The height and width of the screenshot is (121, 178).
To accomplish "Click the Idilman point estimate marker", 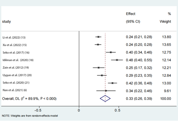I will click(x=117, y=60).
